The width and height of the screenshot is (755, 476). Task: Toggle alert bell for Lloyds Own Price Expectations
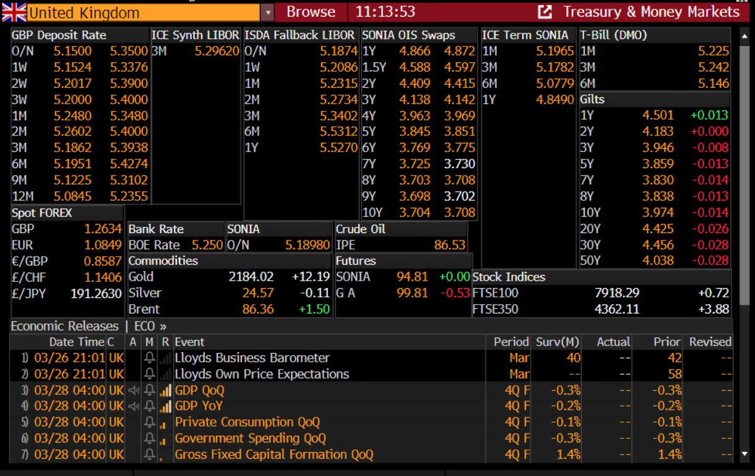coord(149,374)
